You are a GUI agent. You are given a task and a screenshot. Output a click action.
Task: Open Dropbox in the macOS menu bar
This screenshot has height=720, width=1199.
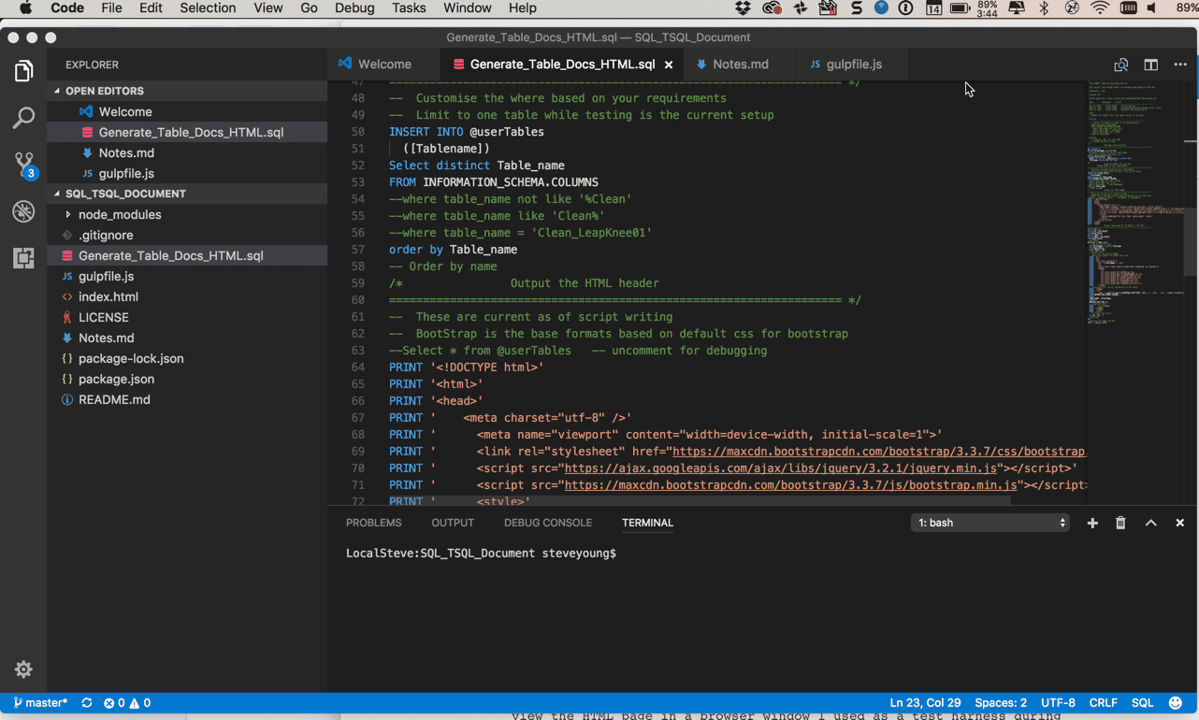[743, 8]
